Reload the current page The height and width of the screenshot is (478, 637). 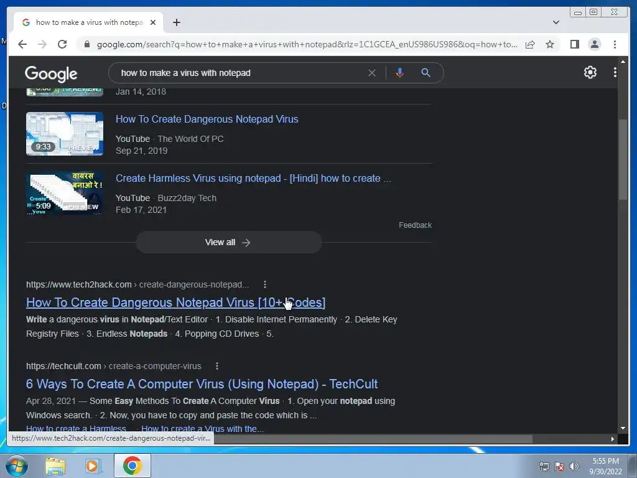point(62,44)
